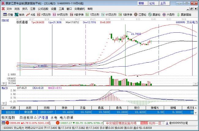
Task: Sort by 振幅 column header
Action: (173, 108)
